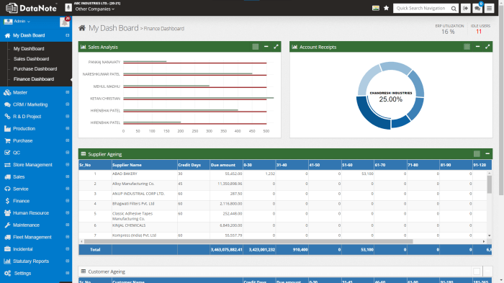Click the ERP Utilization 16 % value
This screenshot has height=283, width=504.
pos(448,32)
